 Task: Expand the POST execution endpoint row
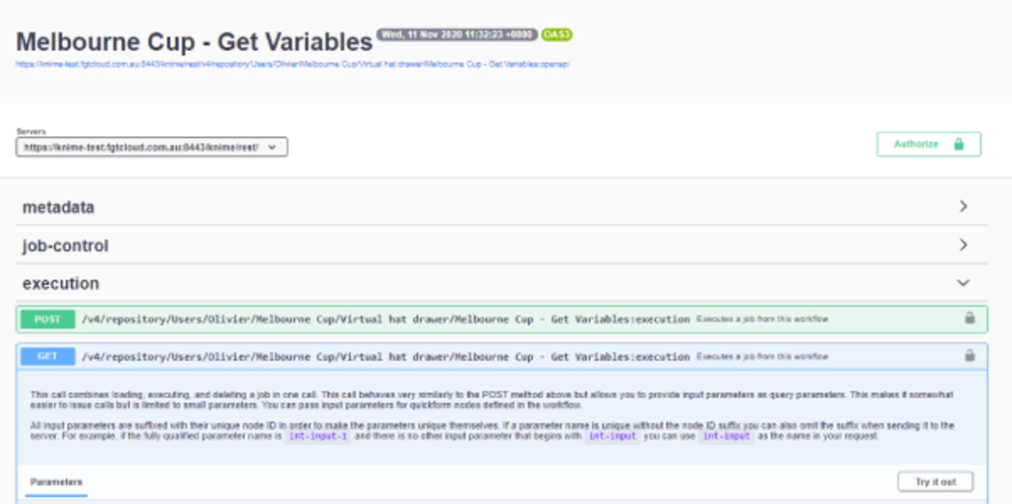502,319
